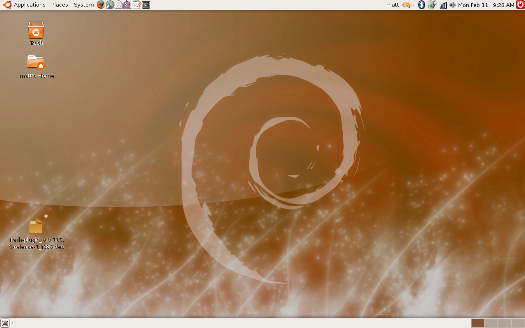Image resolution: width=525 pixels, height=328 pixels.
Task: Open the Bluetooth tray icon
Action: pyautogui.click(x=421, y=5)
